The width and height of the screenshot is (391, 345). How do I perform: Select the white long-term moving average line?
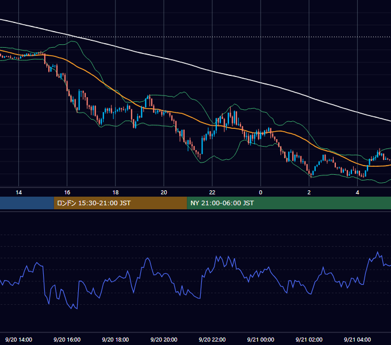point(212,71)
